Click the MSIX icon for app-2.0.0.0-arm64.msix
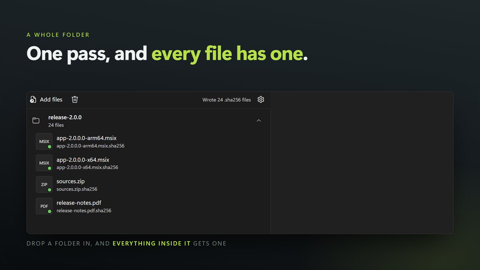480x270 pixels. pos(44,141)
